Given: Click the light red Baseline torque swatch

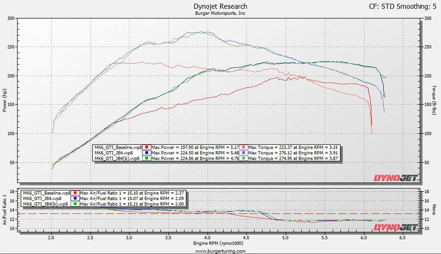Looking at the screenshot, I should pos(244,147).
